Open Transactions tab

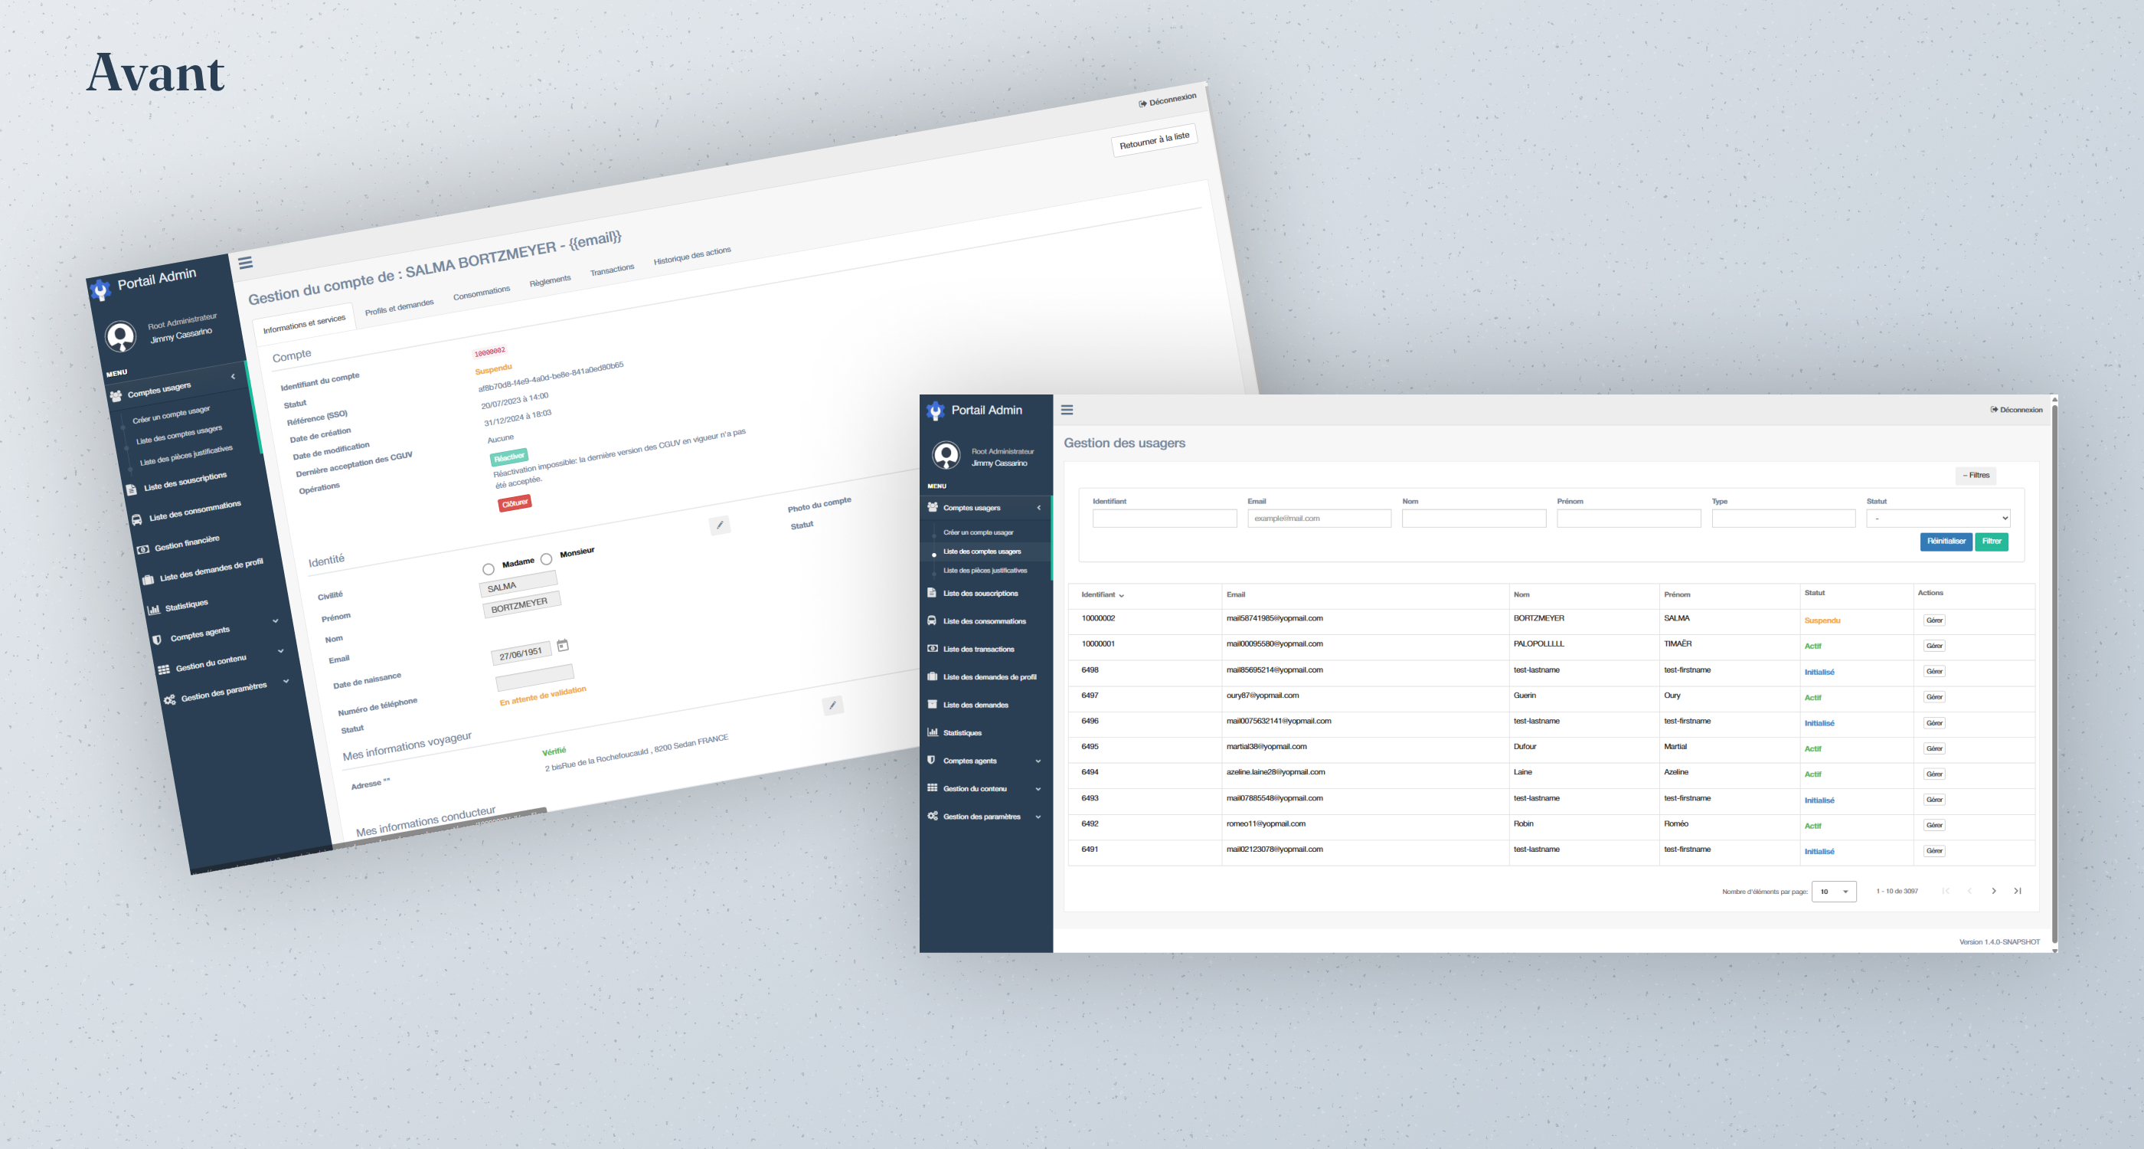(x=612, y=270)
